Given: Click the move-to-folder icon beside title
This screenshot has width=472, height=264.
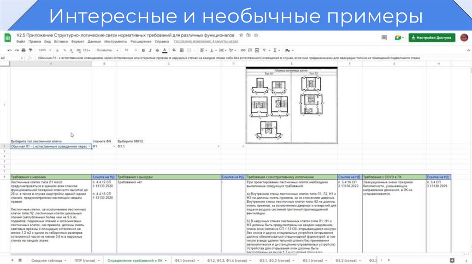Looking at the screenshot, I should (x=248, y=35).
